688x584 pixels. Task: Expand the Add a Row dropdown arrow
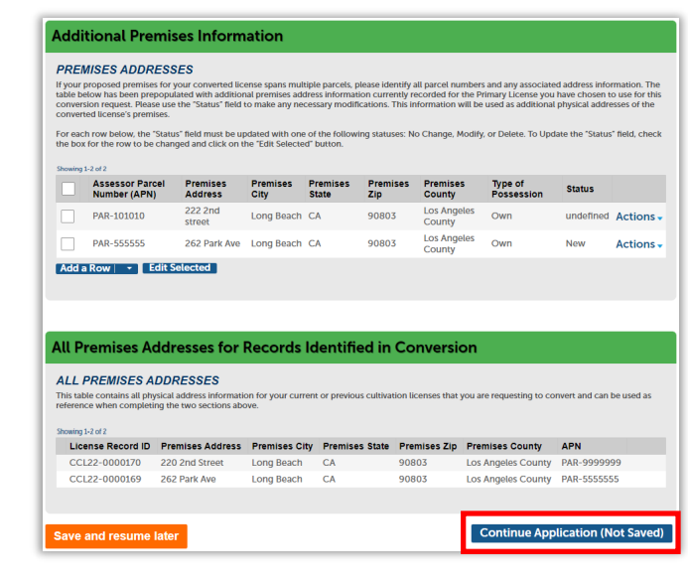(129, 268)
